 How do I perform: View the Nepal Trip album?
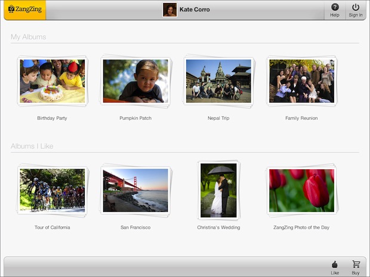(218, 82)
